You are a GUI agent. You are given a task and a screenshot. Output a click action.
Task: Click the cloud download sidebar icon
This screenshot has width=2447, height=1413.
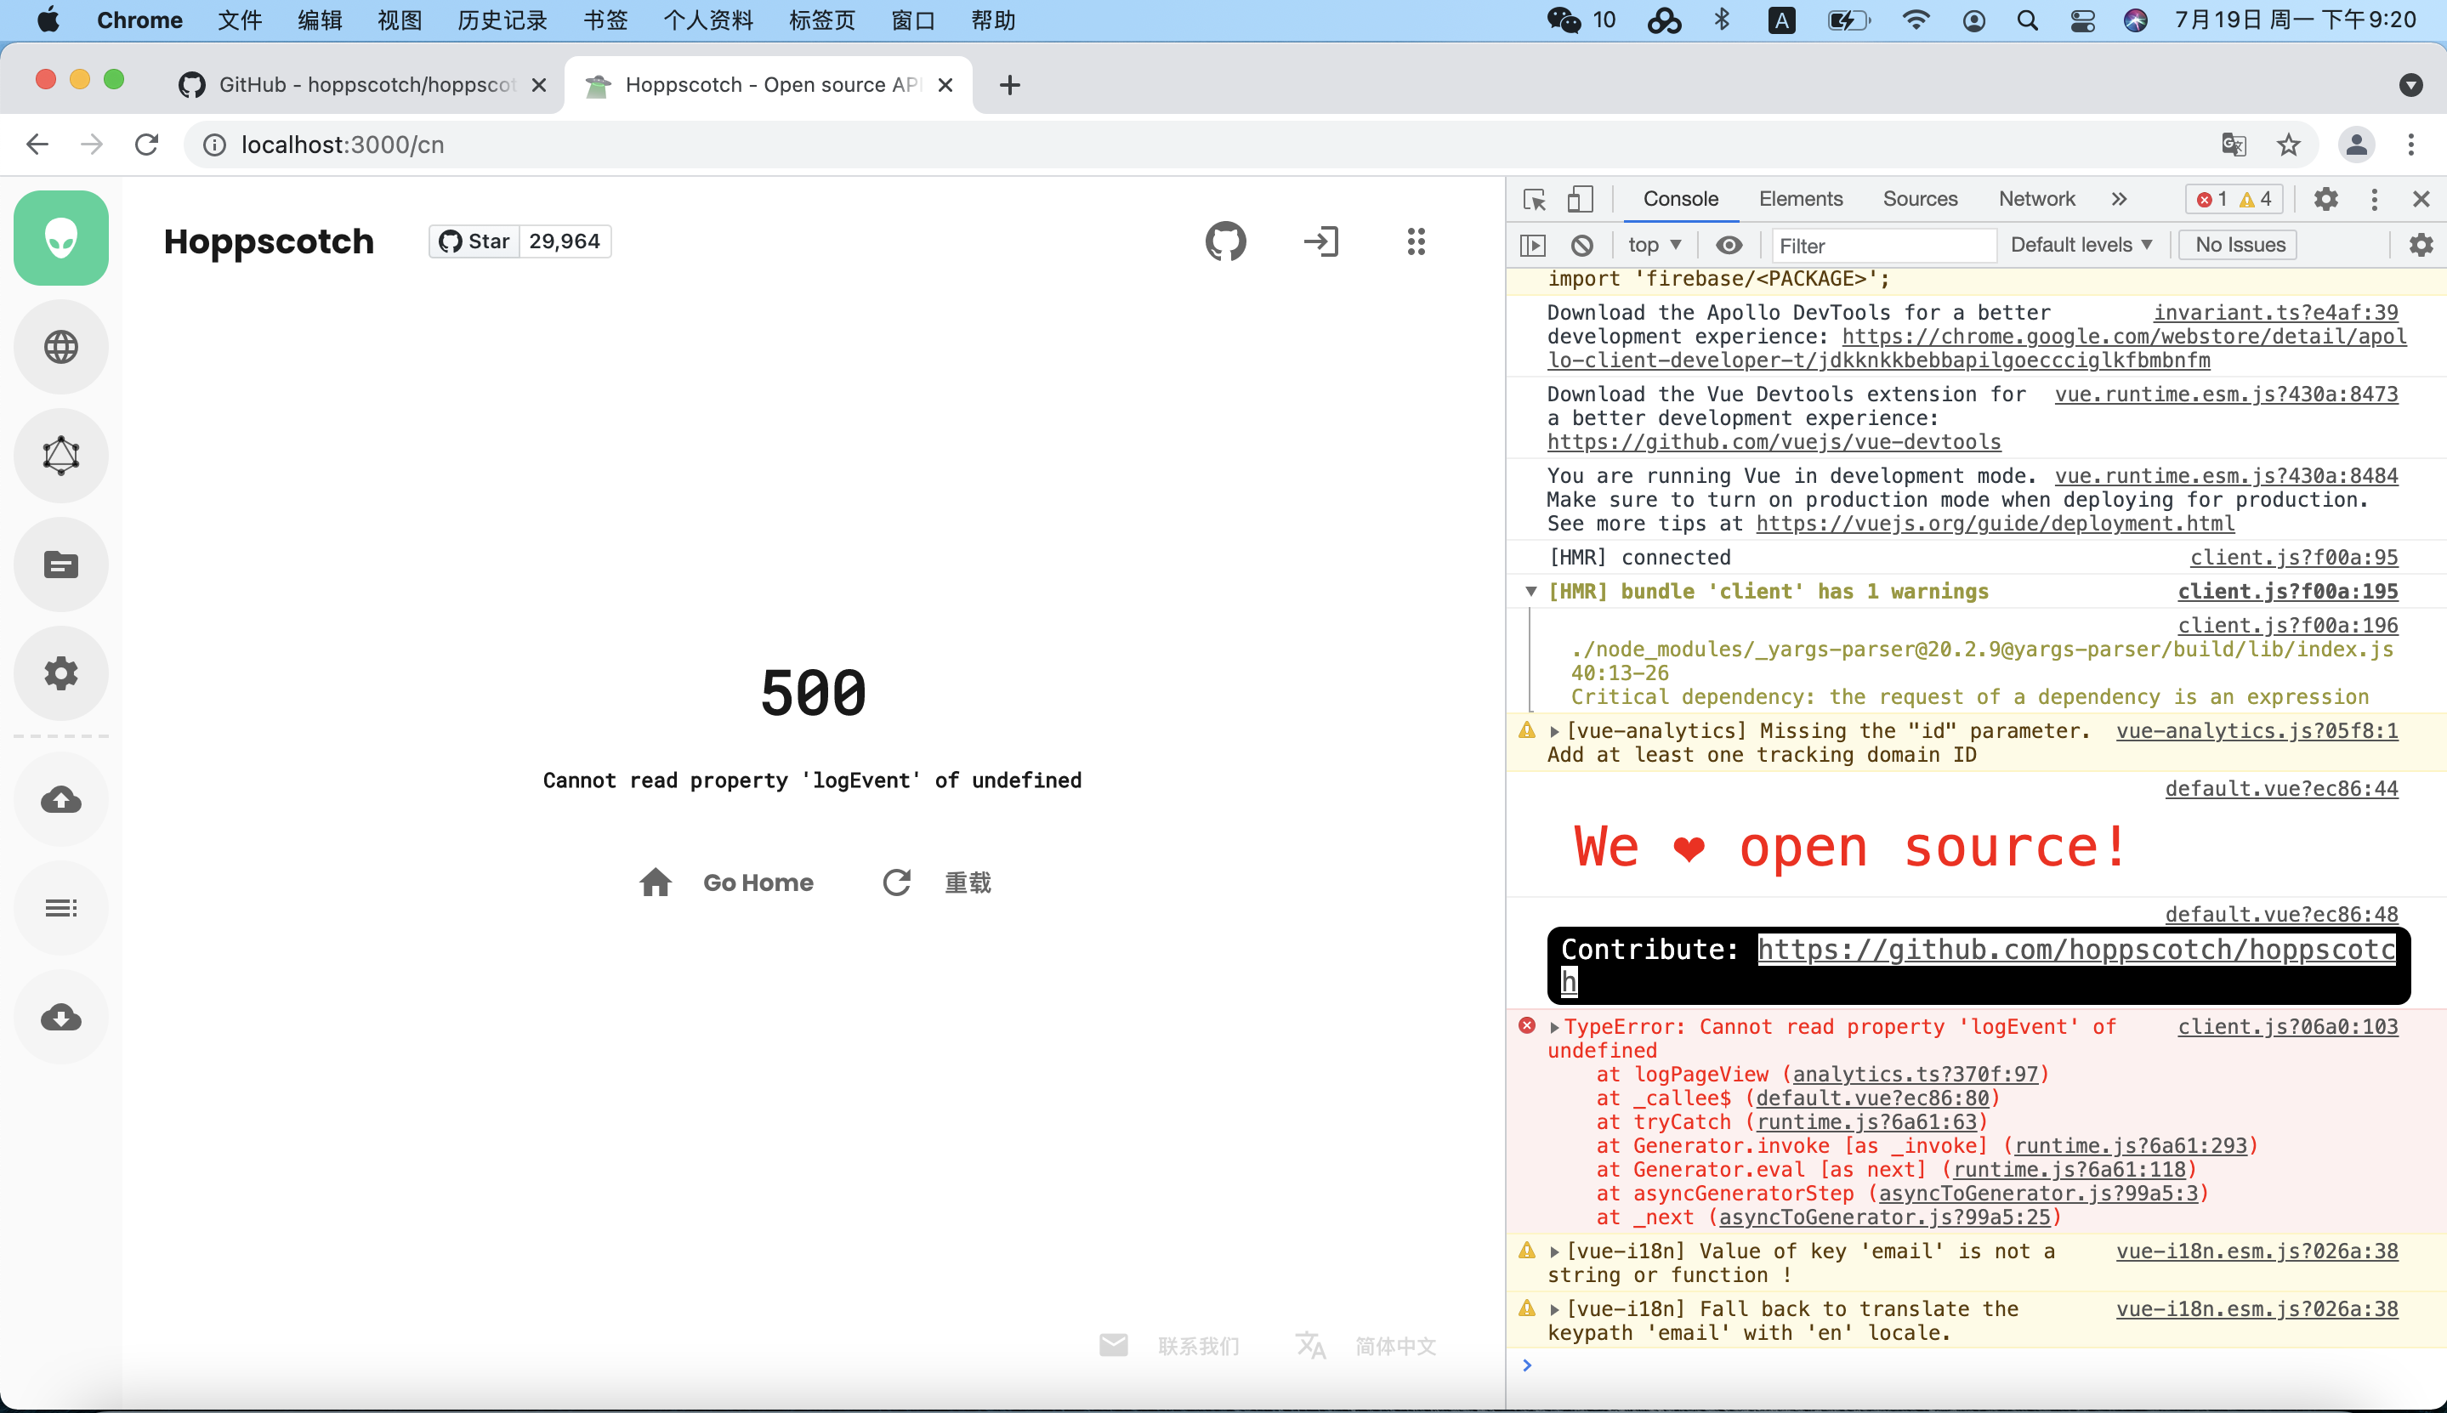pos(60,1016)
